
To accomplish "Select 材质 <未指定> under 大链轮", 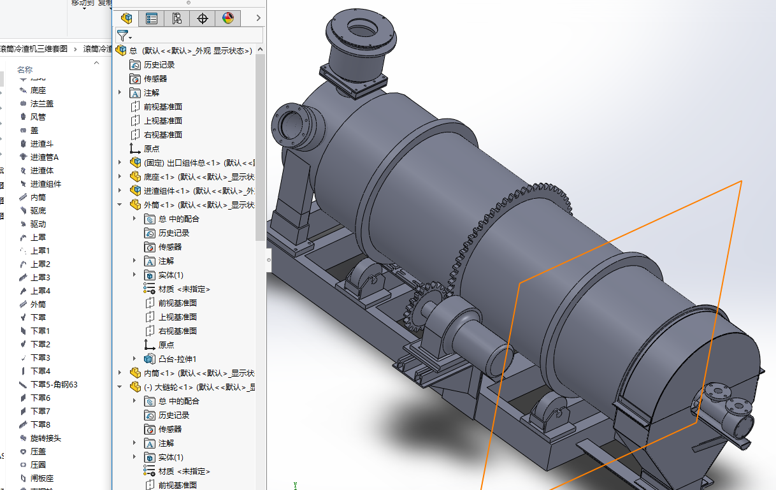I will tap(184, 471).
